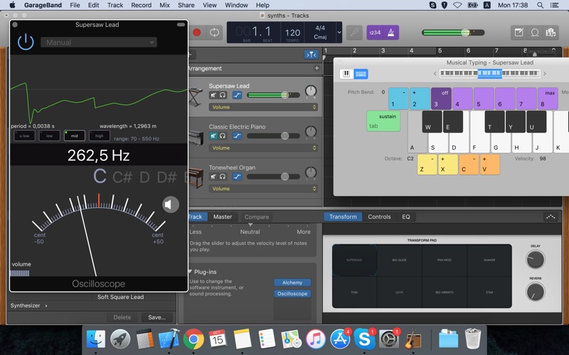Viewport: 569px width, 355px height.
Task: Toggle the metronome button
Action: click(390, 33)
